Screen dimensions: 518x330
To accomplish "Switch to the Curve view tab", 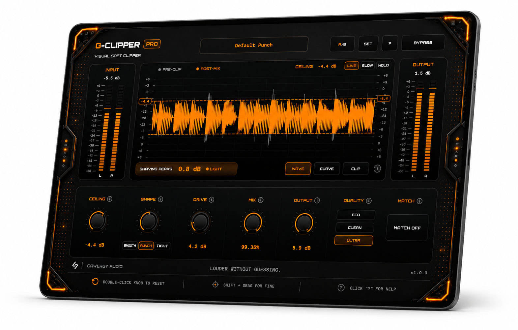I will (327, 169).
